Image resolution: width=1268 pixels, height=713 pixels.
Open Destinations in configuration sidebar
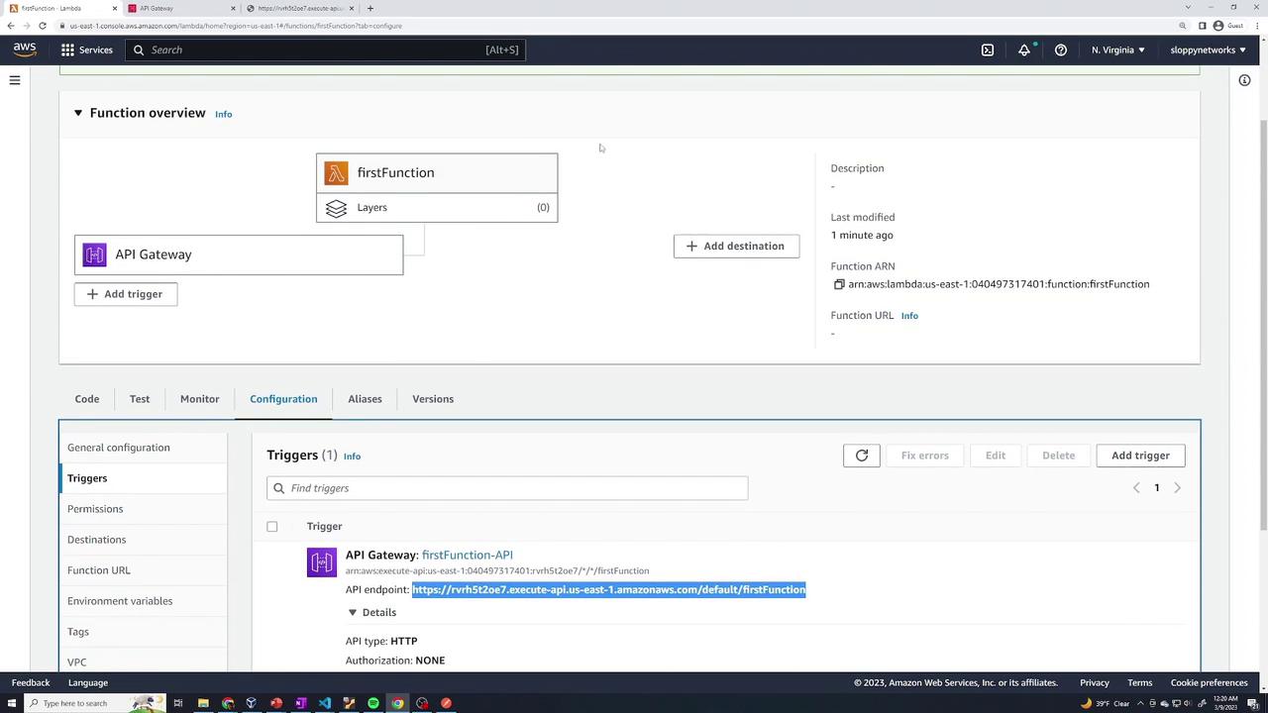pyautogui.click(x=96, y=540)
